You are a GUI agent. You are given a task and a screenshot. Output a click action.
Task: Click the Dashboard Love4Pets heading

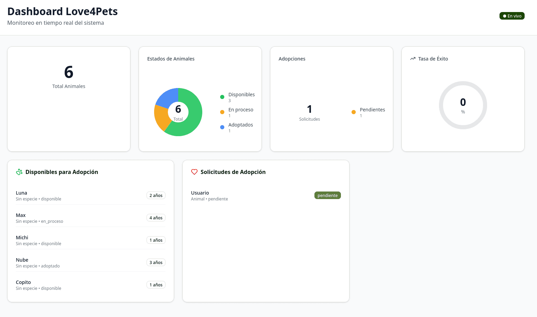63,11
